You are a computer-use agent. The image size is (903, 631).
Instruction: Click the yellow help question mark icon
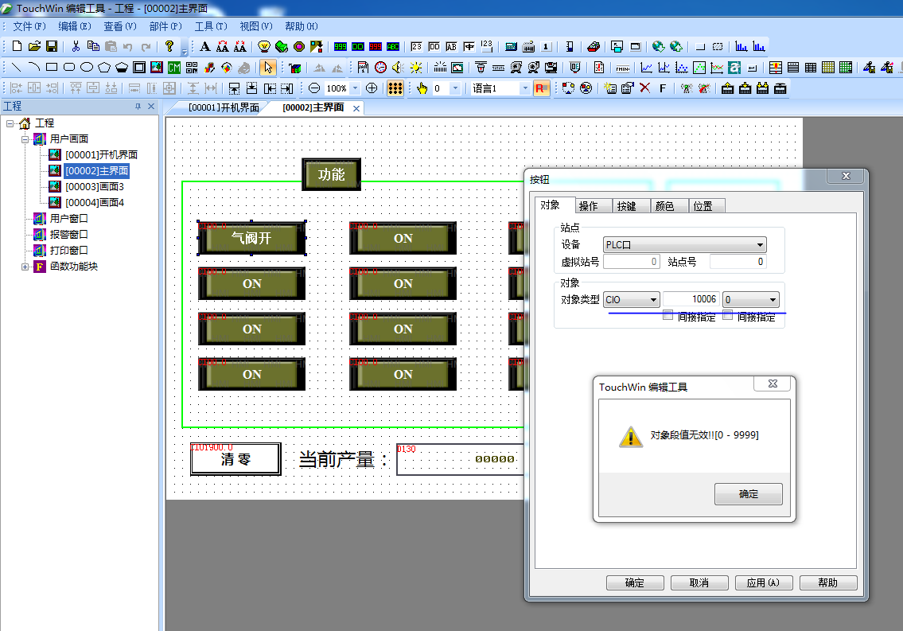point(169,46)
